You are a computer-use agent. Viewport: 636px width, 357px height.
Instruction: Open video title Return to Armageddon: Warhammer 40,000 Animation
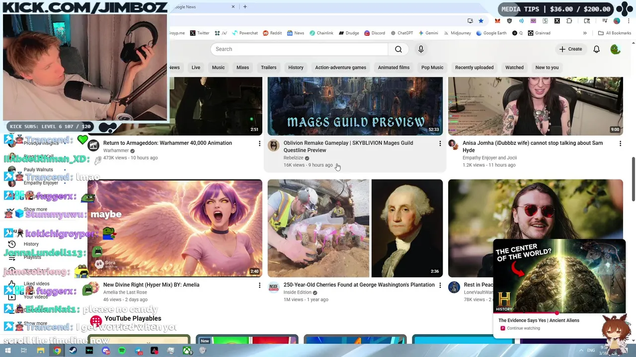[167, 143]
